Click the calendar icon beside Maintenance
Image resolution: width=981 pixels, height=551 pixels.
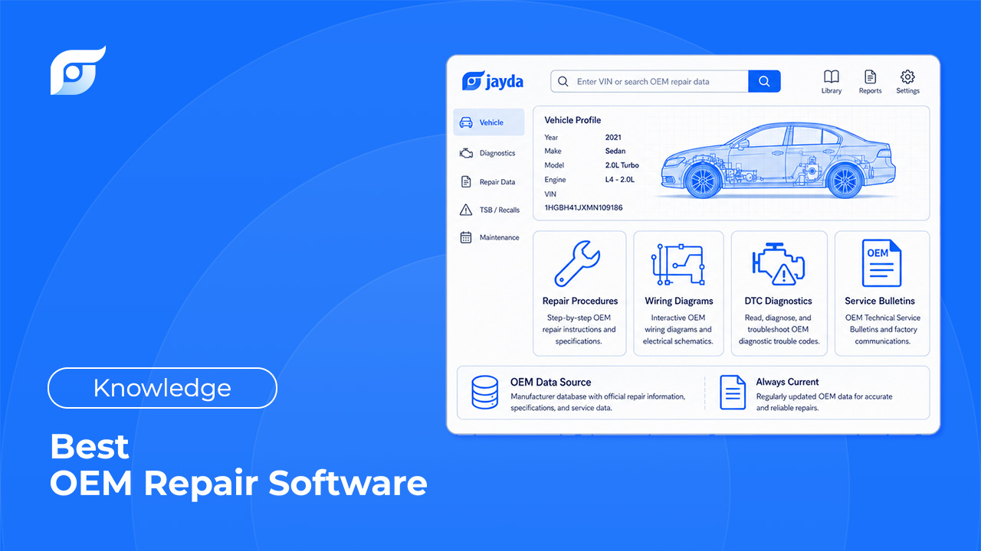coord(465,237)
